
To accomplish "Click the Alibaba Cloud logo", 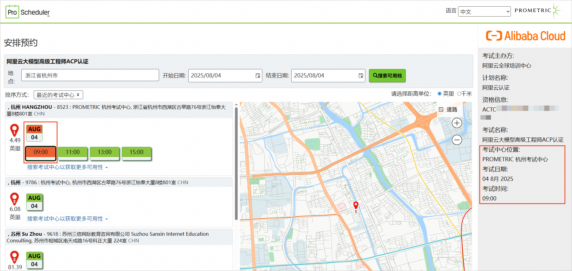I will [x=526, y=36].
